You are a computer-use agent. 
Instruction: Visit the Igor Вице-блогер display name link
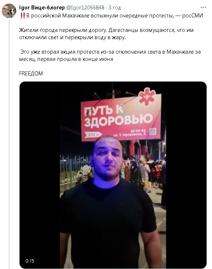42,8
